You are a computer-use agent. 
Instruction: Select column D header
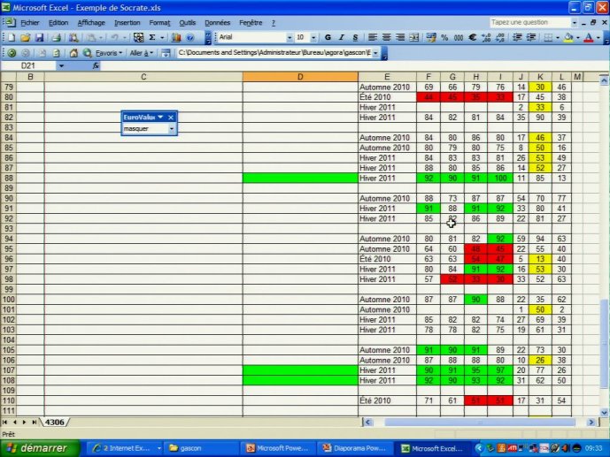point(300,77)
